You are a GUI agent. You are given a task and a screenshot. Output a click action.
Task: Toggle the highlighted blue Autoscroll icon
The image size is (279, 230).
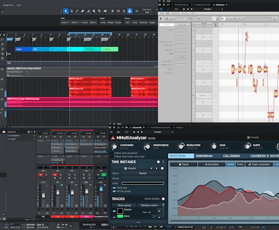130,11
